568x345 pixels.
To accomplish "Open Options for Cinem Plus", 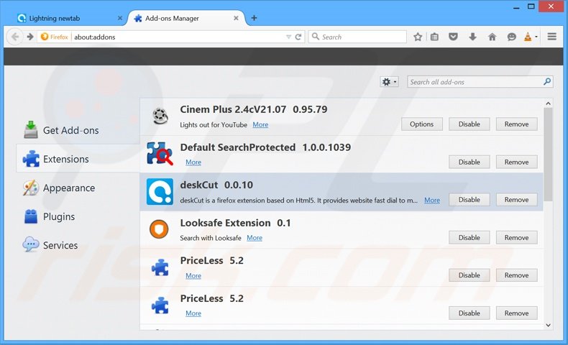I will [x=421, y=124].
